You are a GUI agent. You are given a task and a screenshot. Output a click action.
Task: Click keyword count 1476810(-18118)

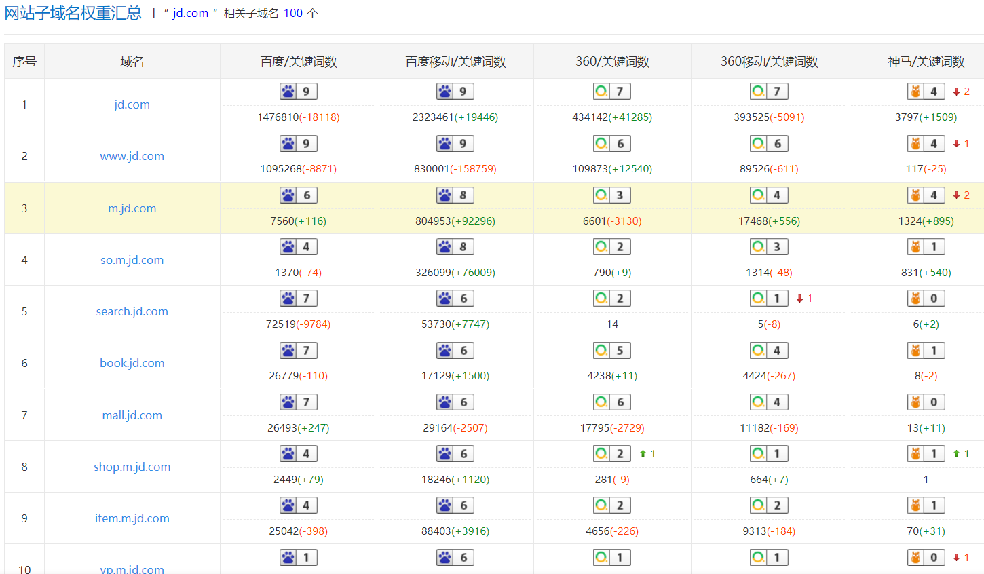pos(299,117)
